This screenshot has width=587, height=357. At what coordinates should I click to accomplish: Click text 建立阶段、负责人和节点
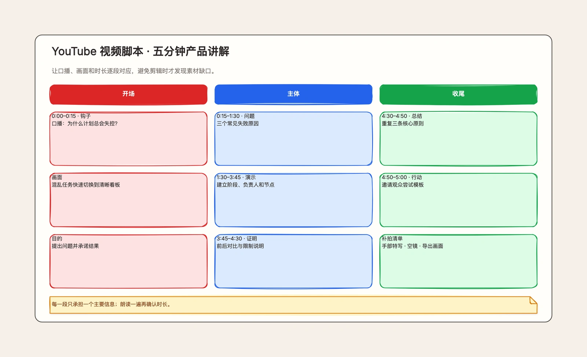[x=245, y=185]
